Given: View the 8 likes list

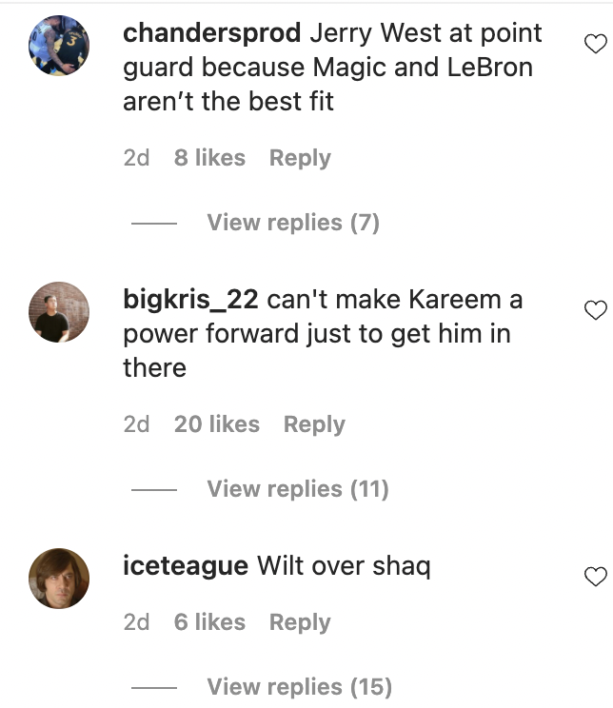Looking at the screenshot, I should tap(209, 158).
